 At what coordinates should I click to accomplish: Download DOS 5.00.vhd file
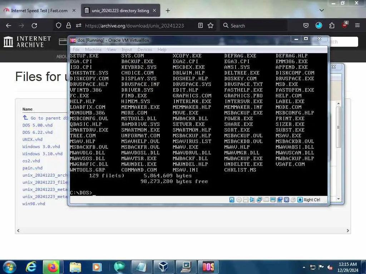(x=37, y=125)
